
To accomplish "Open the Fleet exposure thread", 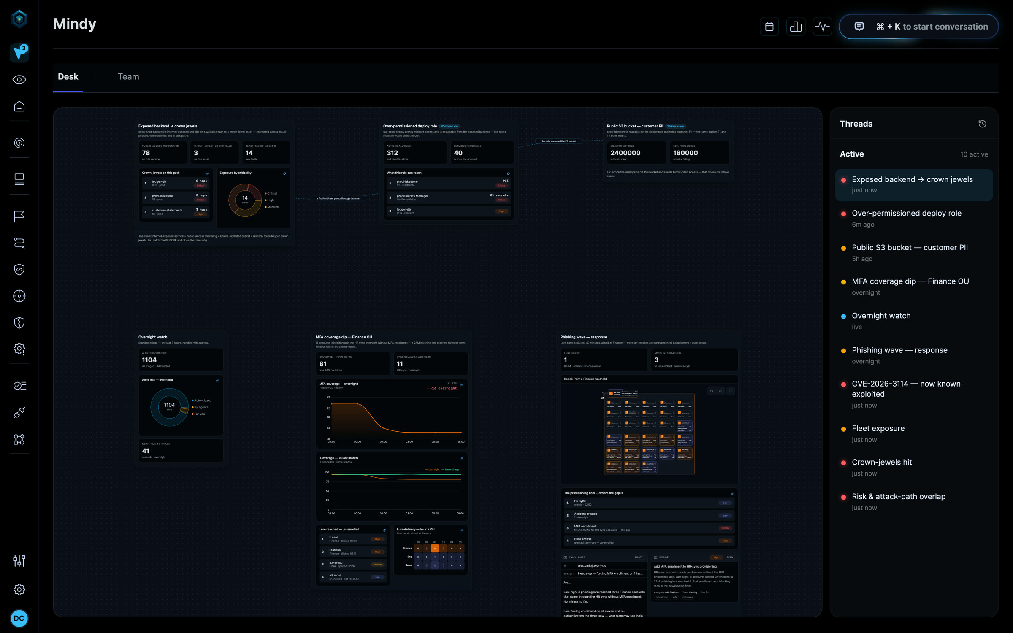I will coord(914,433).
